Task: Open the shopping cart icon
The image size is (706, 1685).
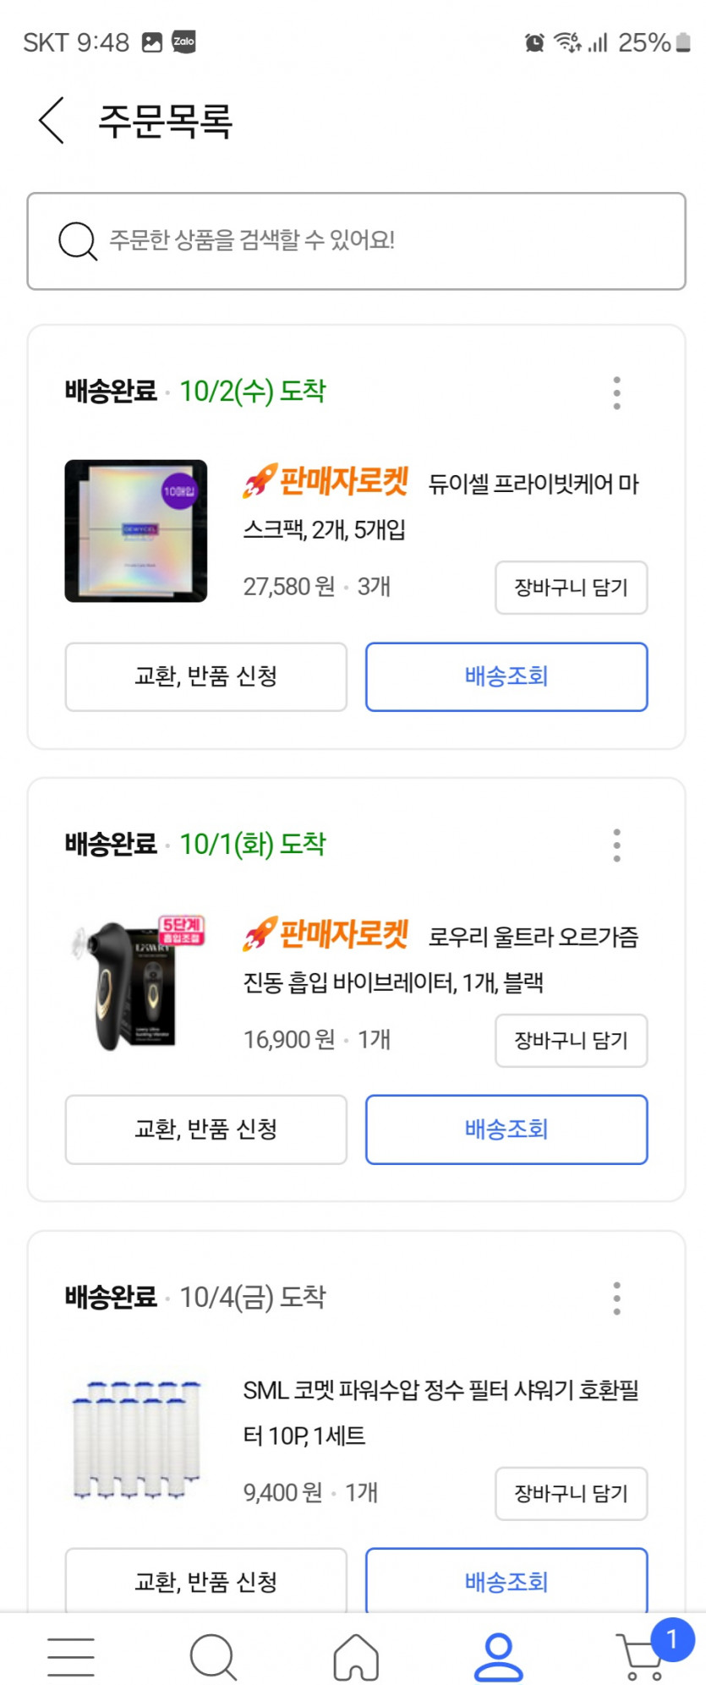Action: (642, 1657)
